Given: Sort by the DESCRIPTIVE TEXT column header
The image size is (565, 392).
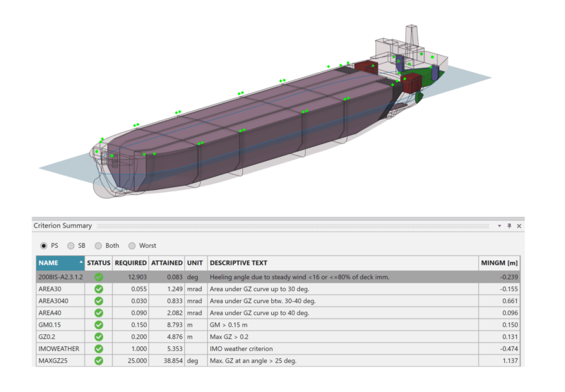Looking at the screenshot, I should 343,263.
